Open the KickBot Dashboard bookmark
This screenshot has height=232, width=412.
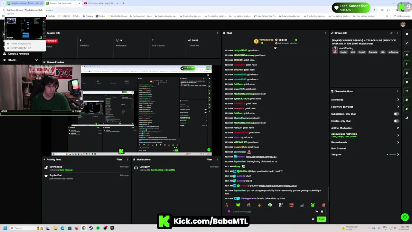tap(117, 16)
